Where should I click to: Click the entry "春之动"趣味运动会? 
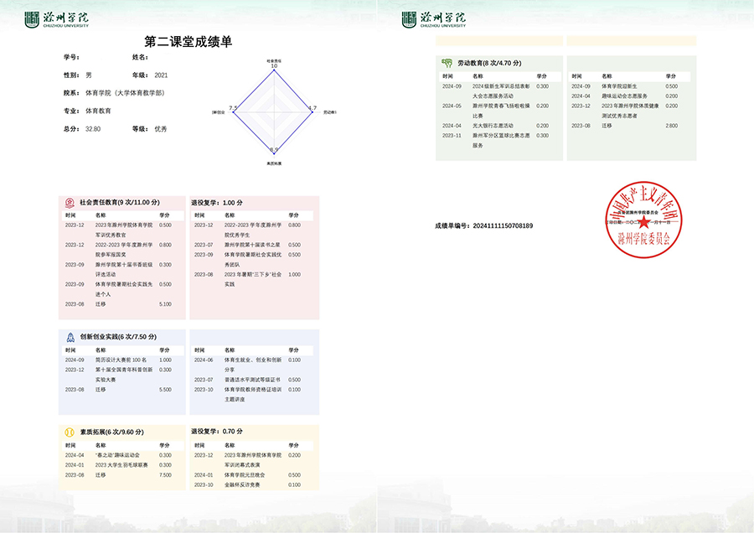point(117,455)
